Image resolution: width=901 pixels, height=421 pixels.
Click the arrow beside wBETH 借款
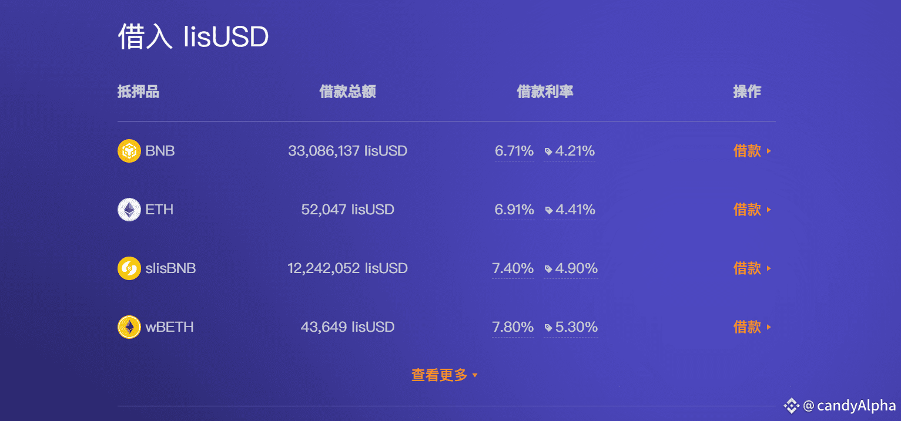click(x=769, y=328)
